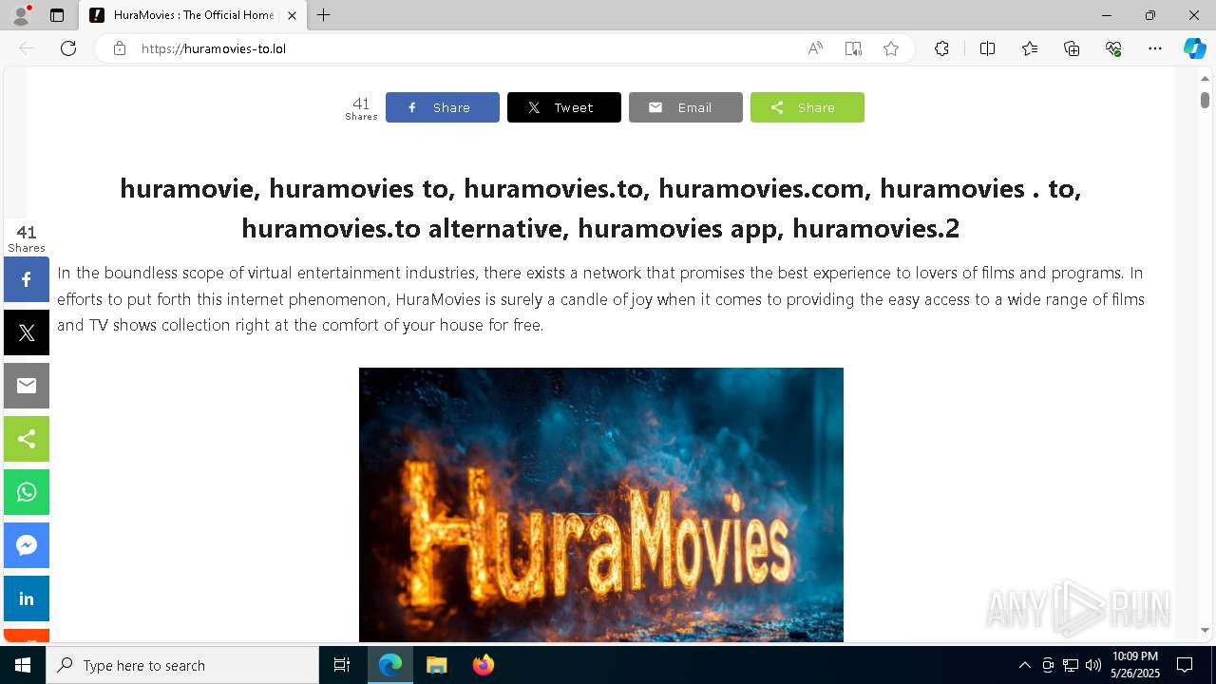Click the taskbar search box

182,665
